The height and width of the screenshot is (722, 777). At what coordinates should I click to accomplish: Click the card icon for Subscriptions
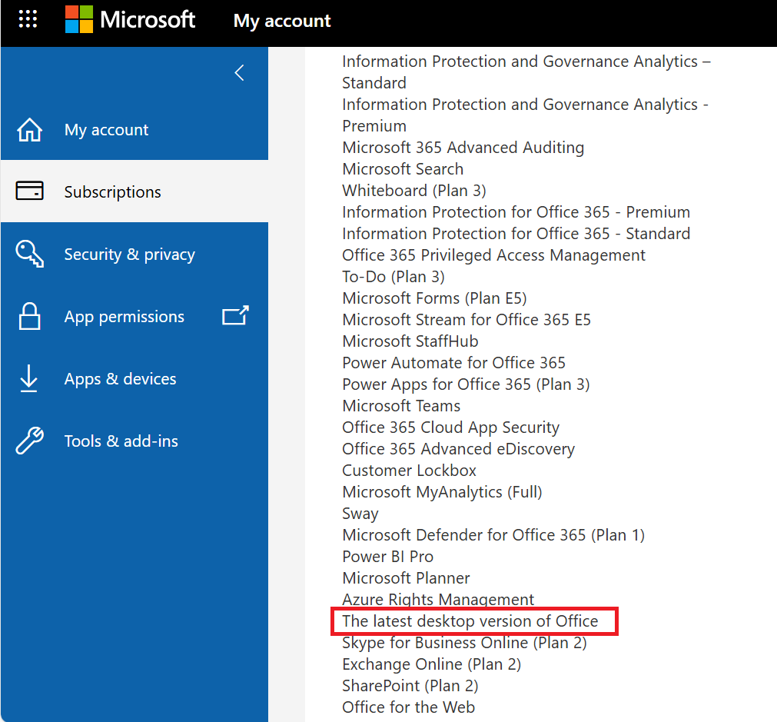coord(30,191)
